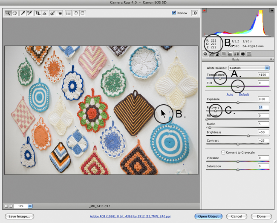277x223 pixels.
Task: Switch to the Camera Calibration tab
Action: coord(242,54)
